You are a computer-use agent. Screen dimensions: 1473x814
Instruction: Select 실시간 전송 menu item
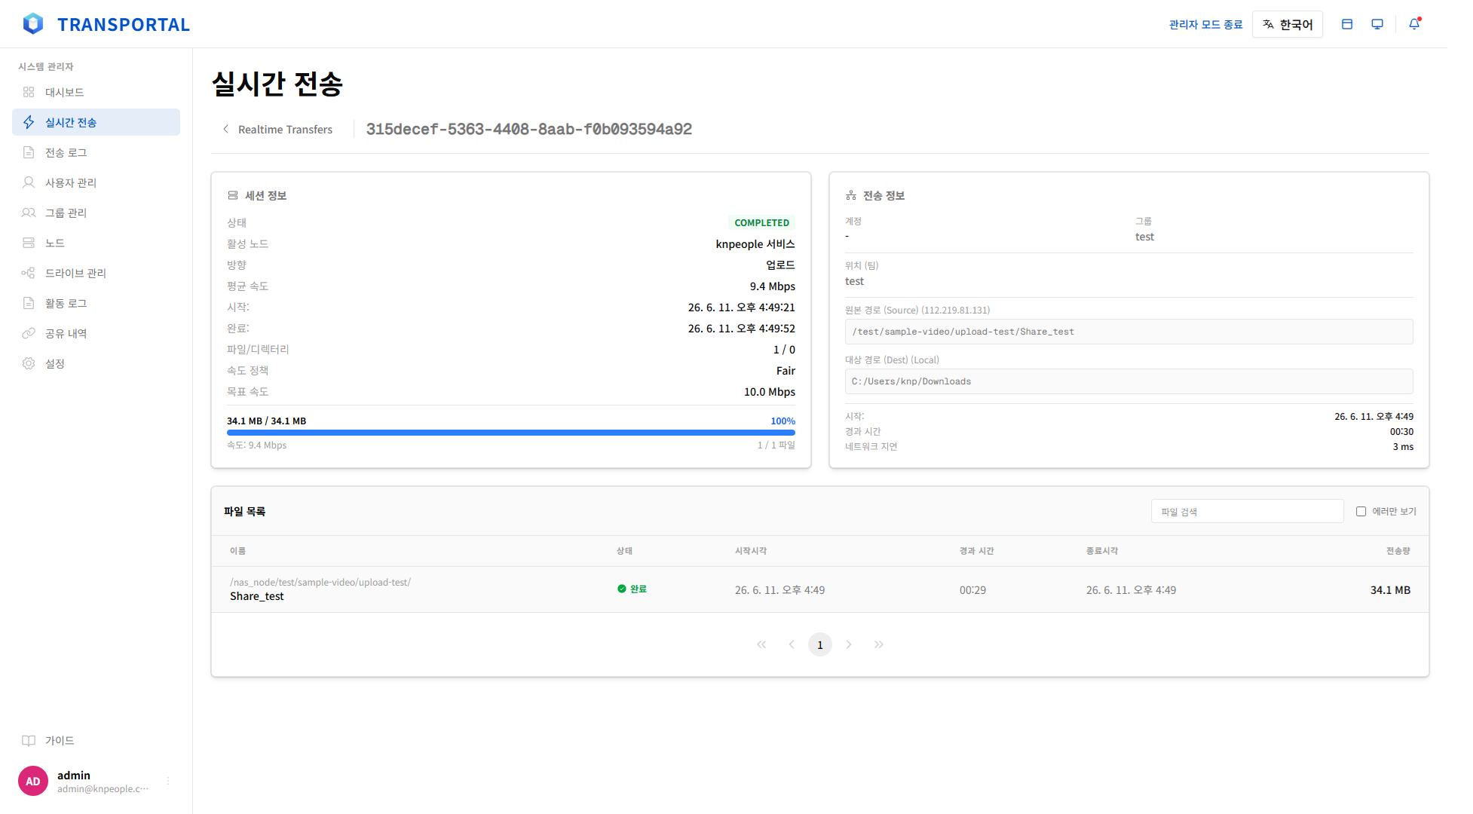(96, 122)
